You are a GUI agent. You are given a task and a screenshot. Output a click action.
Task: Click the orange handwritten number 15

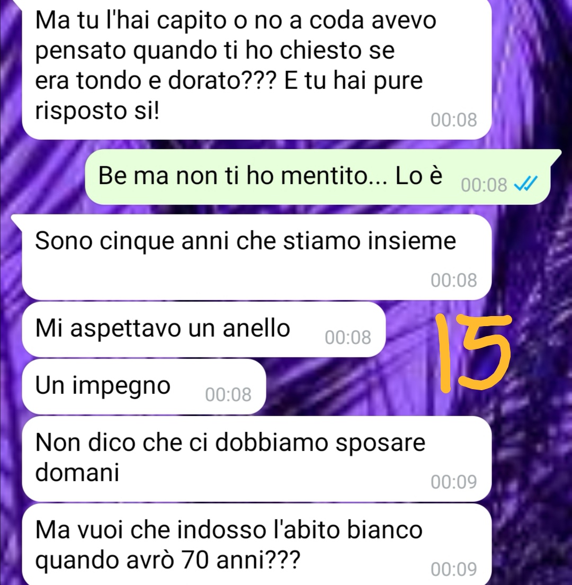(473, 353)
